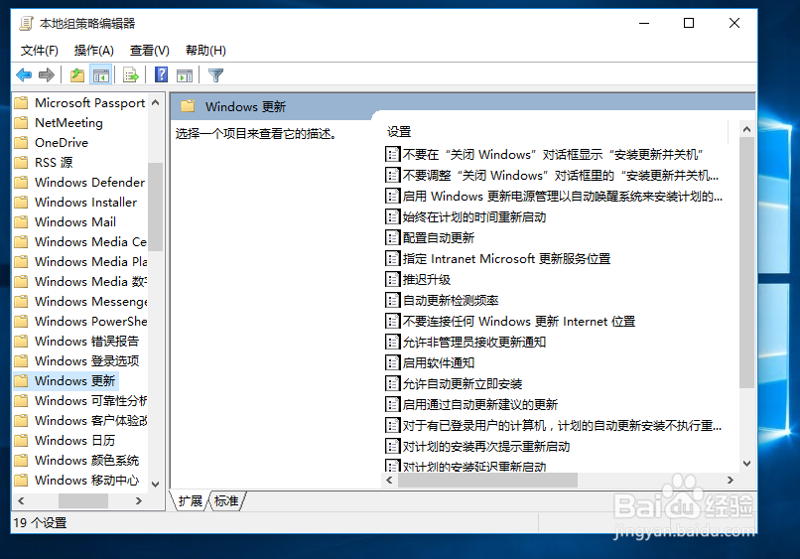Screen dimensions: 800x559
Task: Click the folder icon beside RSS 源
Action: (x=21, y=163)
